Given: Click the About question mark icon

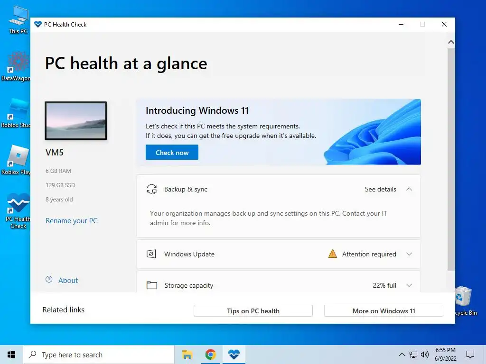Looking at the screenshot, I should click(x=49, y=279).
